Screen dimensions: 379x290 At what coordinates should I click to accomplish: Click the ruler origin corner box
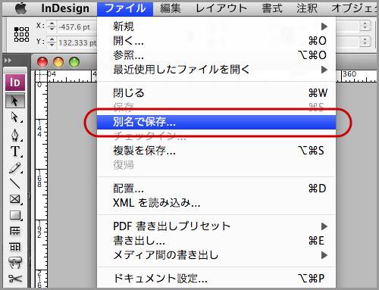[41, 76]
